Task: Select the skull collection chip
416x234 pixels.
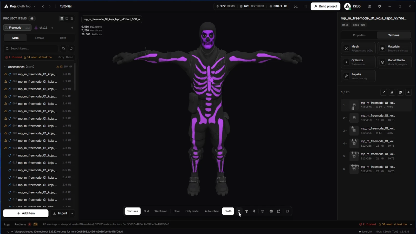Action: 44,28
